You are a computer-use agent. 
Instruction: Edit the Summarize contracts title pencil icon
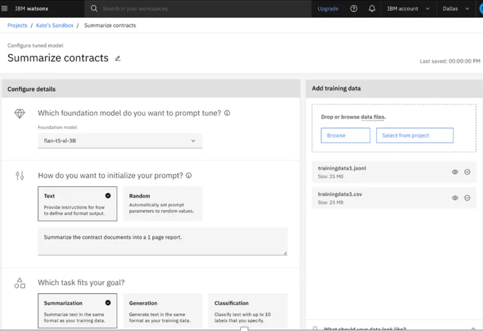(117, 58)
